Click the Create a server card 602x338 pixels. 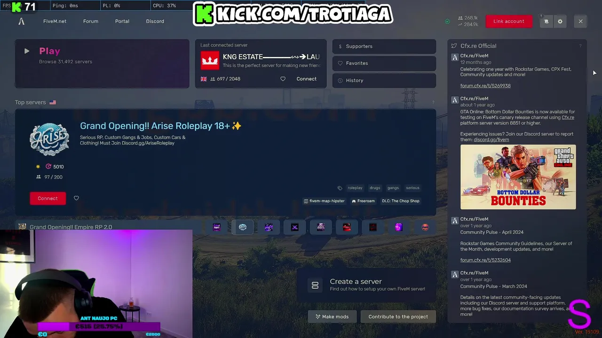[367, 285]
